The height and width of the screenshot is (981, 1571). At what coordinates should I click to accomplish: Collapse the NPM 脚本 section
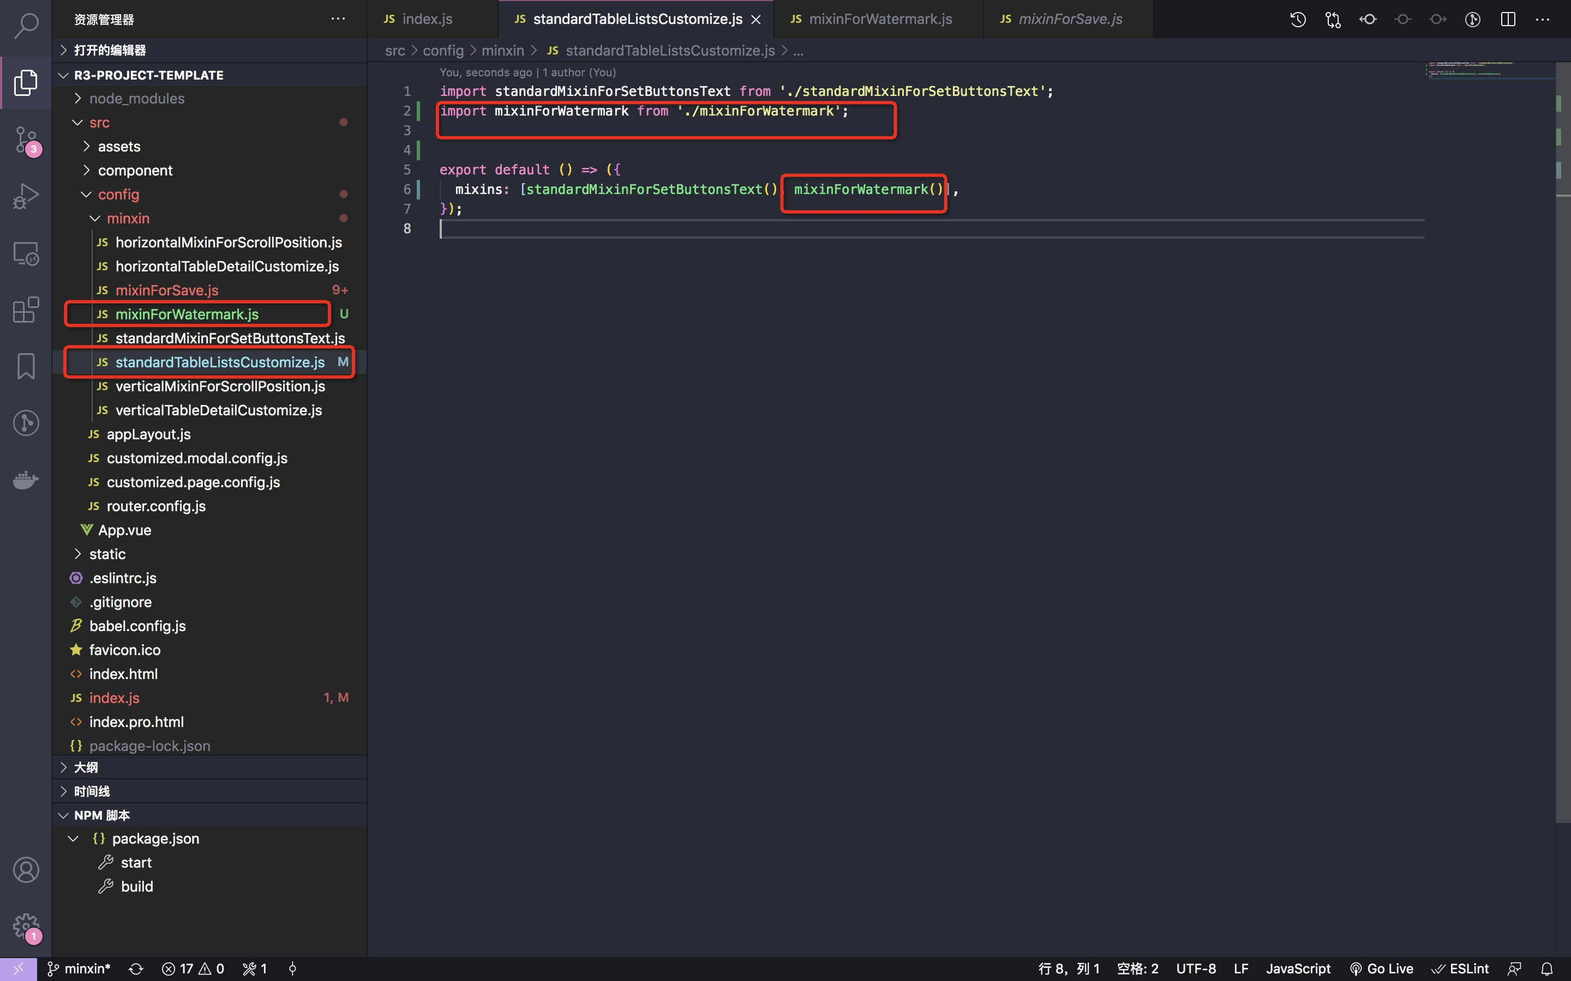click(x=209, y=815)
